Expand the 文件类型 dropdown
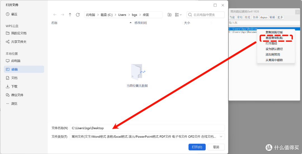The height and width of the screenshot is (154, 302). [x=147, y=137]
